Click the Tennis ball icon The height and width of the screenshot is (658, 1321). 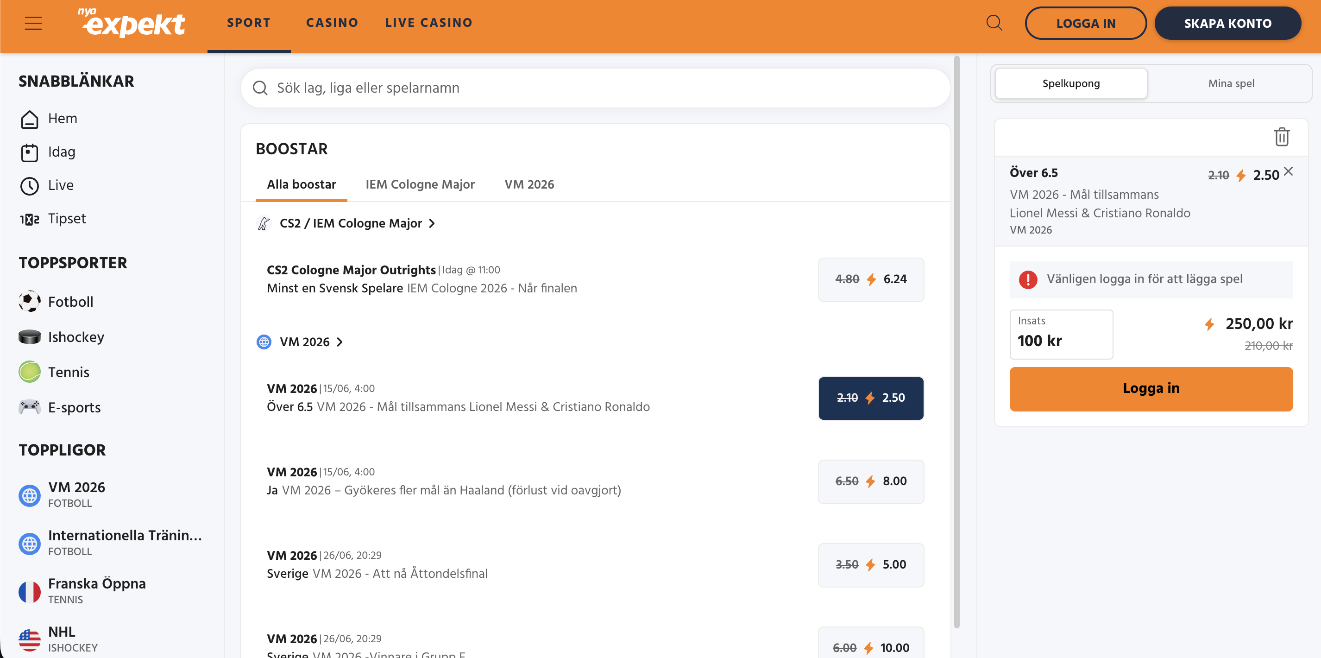point(29,372)
